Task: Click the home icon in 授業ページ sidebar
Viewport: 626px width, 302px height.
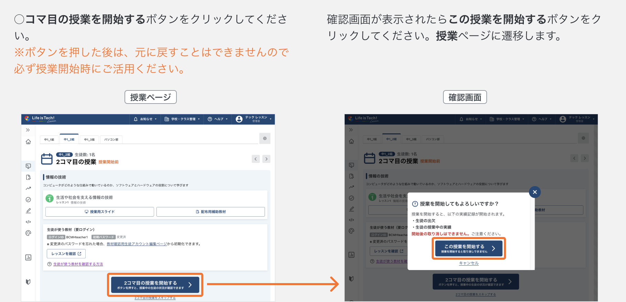Action: [28, 141]
